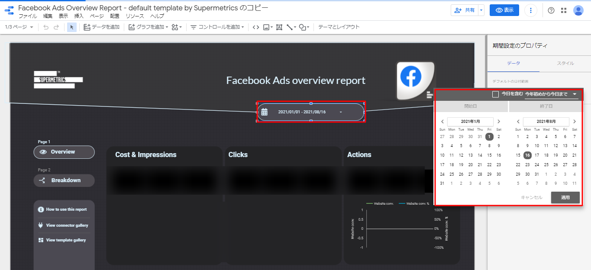Toggle the 今日を含む checkbox

click(x=496, y=94)
